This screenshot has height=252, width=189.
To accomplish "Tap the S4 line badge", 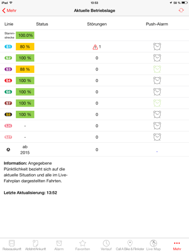I will click(8, 80).
